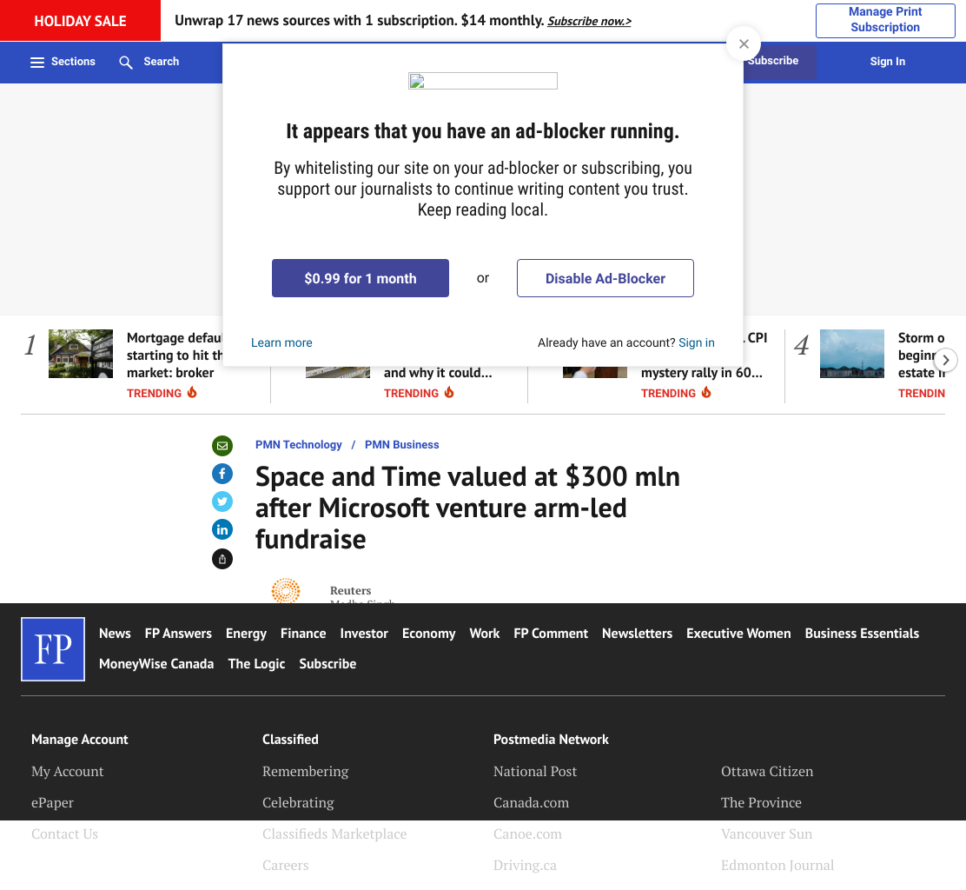Open mortgage defaults story thumbnail
Screen dimensions: 966x890
coord(81,354)
